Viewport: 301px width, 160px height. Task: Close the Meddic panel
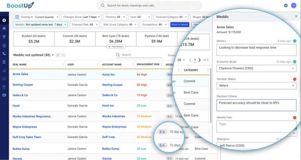296,16
